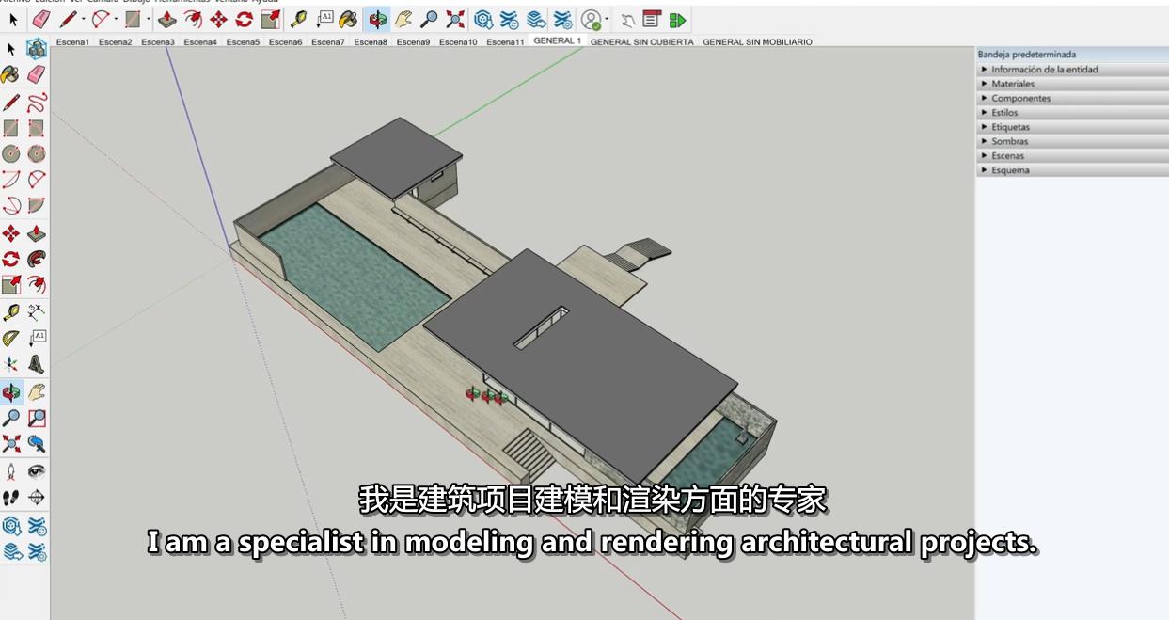
Task: Expand the Etiquetas panel
Action: pos(1072,127)
